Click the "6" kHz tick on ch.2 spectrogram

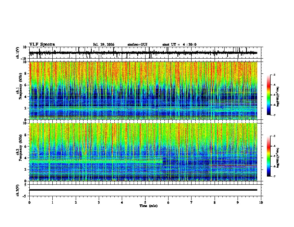(x=26, y=147)
